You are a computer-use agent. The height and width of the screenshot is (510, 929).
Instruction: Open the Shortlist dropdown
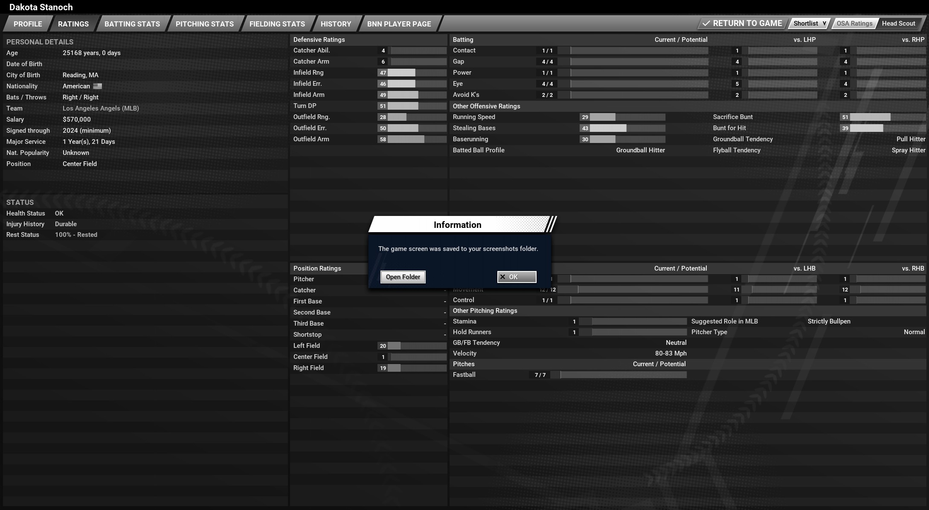[x=809, y=23]
